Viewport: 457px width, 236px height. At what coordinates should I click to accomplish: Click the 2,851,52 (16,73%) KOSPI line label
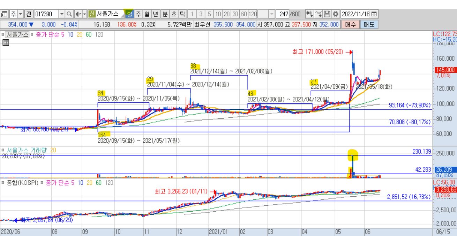(x=409, y=197)
